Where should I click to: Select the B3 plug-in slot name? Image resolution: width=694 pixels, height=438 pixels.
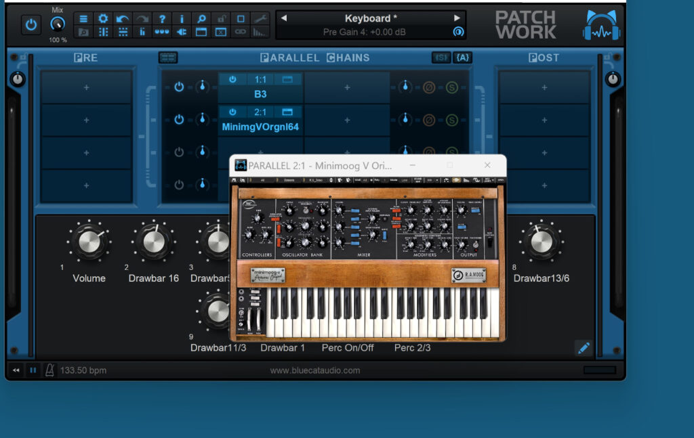click(x=260, y=94)
